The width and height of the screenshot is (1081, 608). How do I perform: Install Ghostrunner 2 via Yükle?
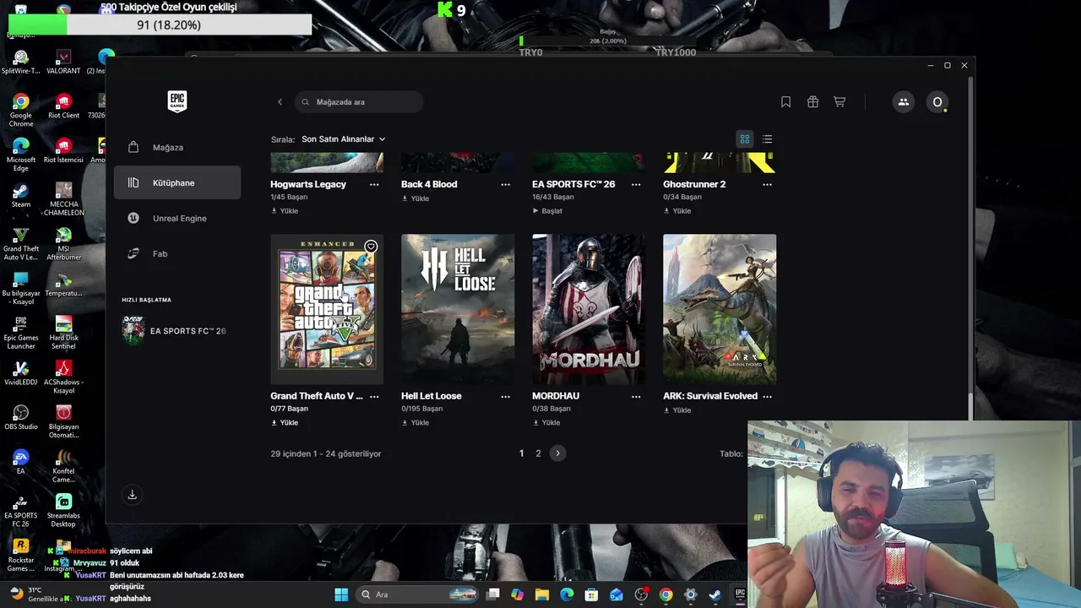[x=677, y=211]
